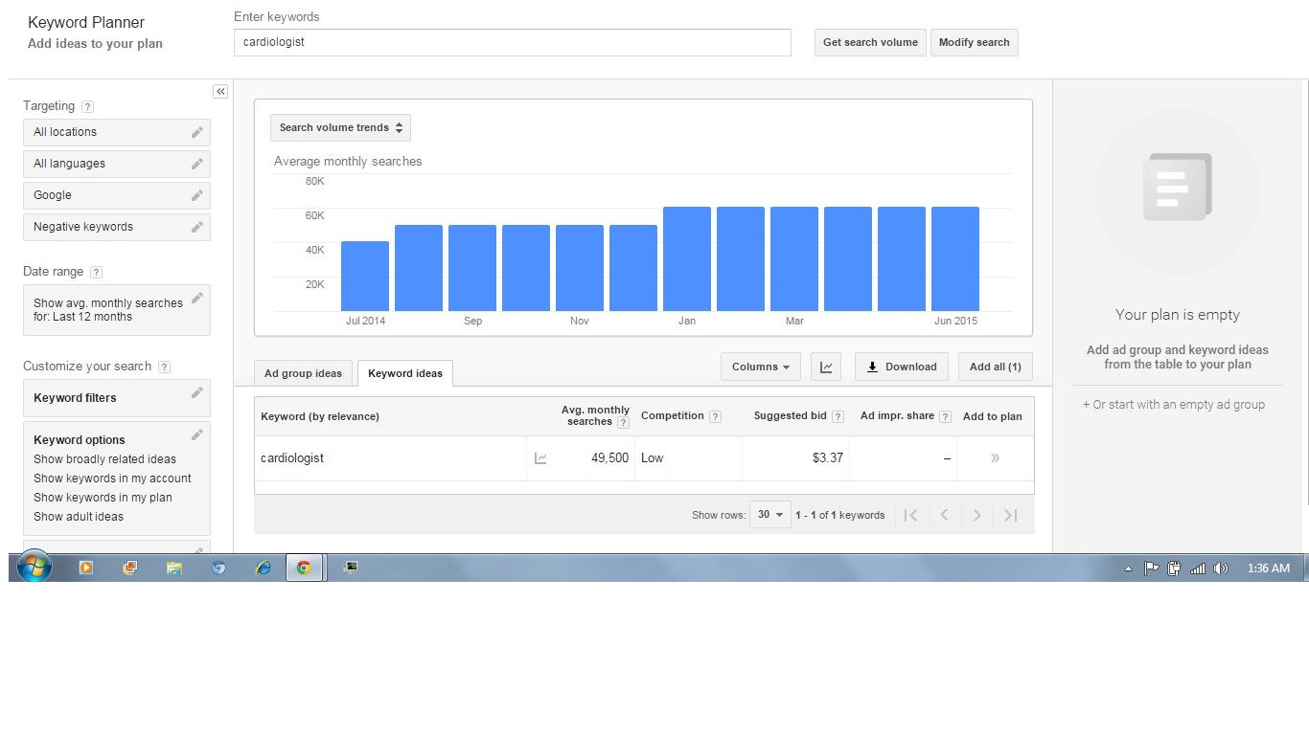
Task: Click the Enter keywords input field
Action: click(x=512, y=42)
